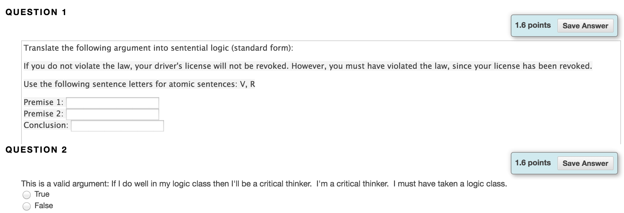Click the QUESTION 2 heading
The height and width of the screenshot is (213, 624).
pyautogui.click(x=36, y=149)
